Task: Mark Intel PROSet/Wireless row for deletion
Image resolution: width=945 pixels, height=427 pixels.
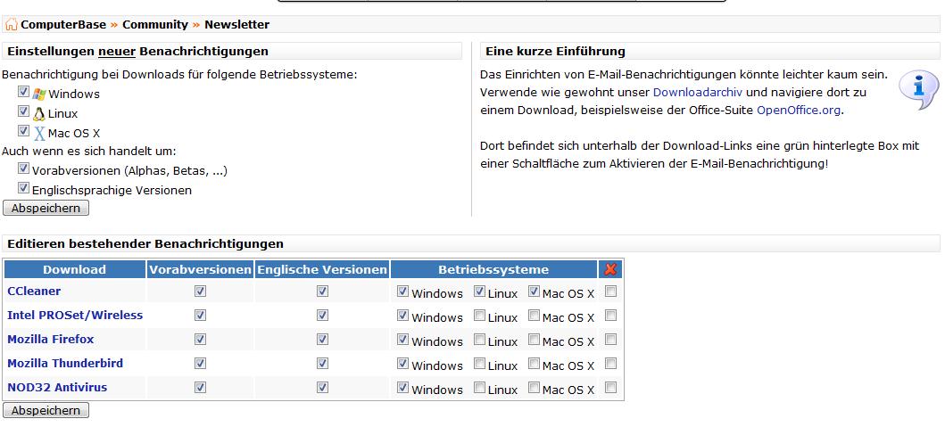Action: pos(610,315)
